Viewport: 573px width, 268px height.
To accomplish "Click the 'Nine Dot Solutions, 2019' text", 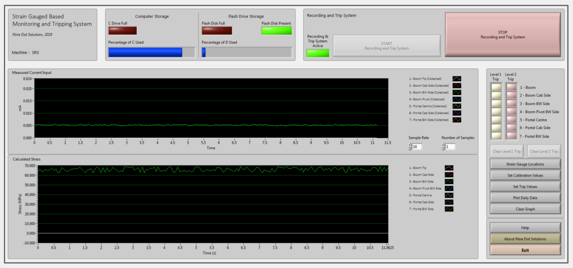I will tap(32, 34).
